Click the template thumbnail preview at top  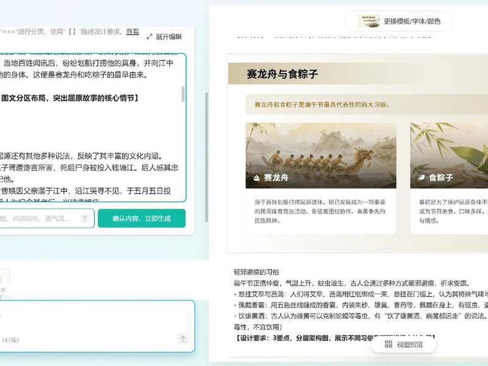coord(368,21)
